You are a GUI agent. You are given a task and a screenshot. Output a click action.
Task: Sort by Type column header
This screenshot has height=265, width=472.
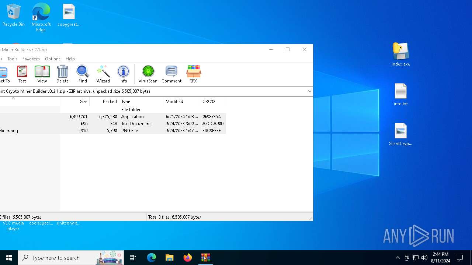point(141,102)
